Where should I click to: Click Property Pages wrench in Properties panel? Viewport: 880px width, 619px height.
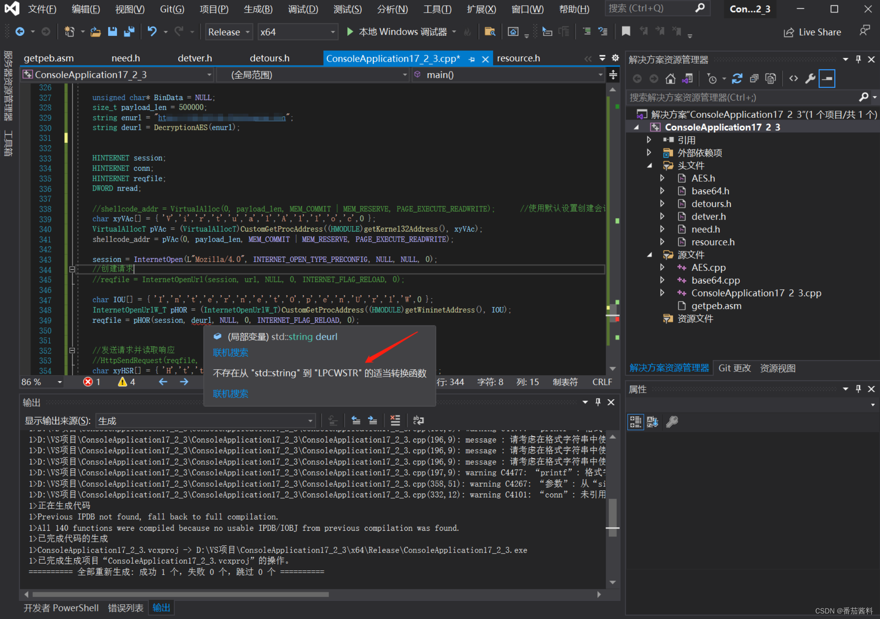coord(672,422)
